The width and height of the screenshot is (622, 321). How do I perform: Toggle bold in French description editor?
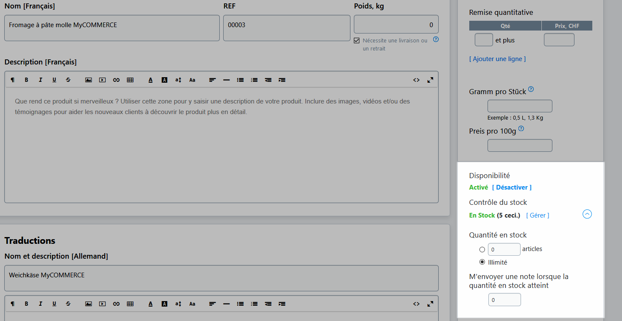point(26,80)
